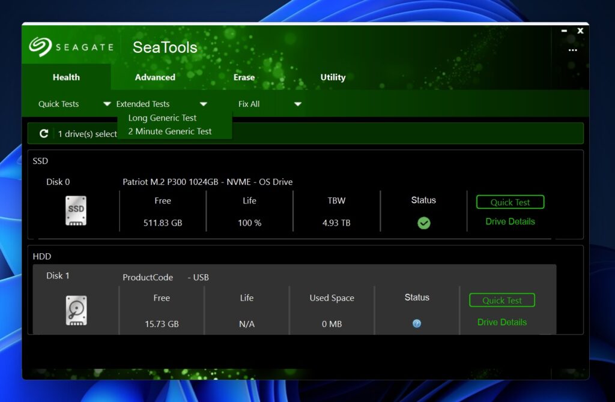615x402 pixels.
Task: Select the HDD drive icon for Disk 1
Action: [75, 310]
